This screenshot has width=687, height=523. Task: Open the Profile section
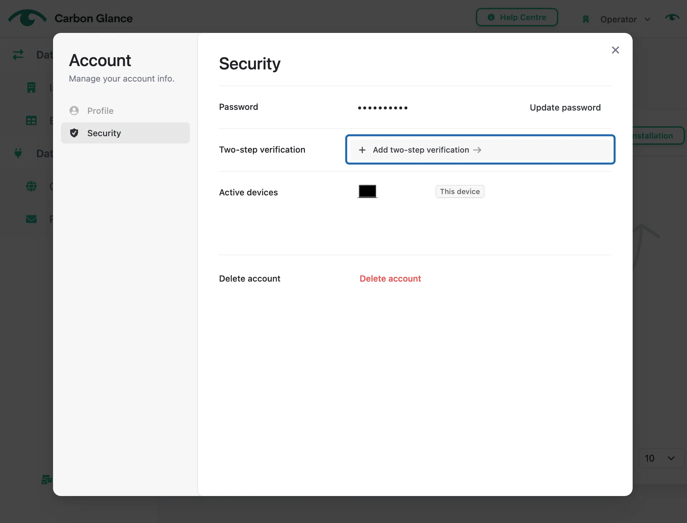pyautogui.click(x=125, y=111)
